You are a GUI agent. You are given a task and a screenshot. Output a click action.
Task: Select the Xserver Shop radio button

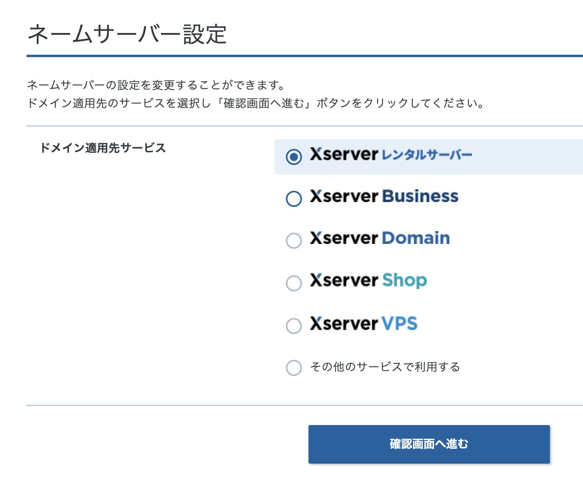coord(294,283)
